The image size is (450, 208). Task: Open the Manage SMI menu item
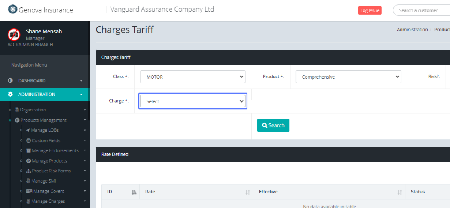[43, 181]
